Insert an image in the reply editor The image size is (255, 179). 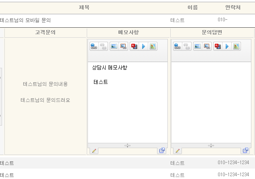pyautogui.click(x=198, y=46)
